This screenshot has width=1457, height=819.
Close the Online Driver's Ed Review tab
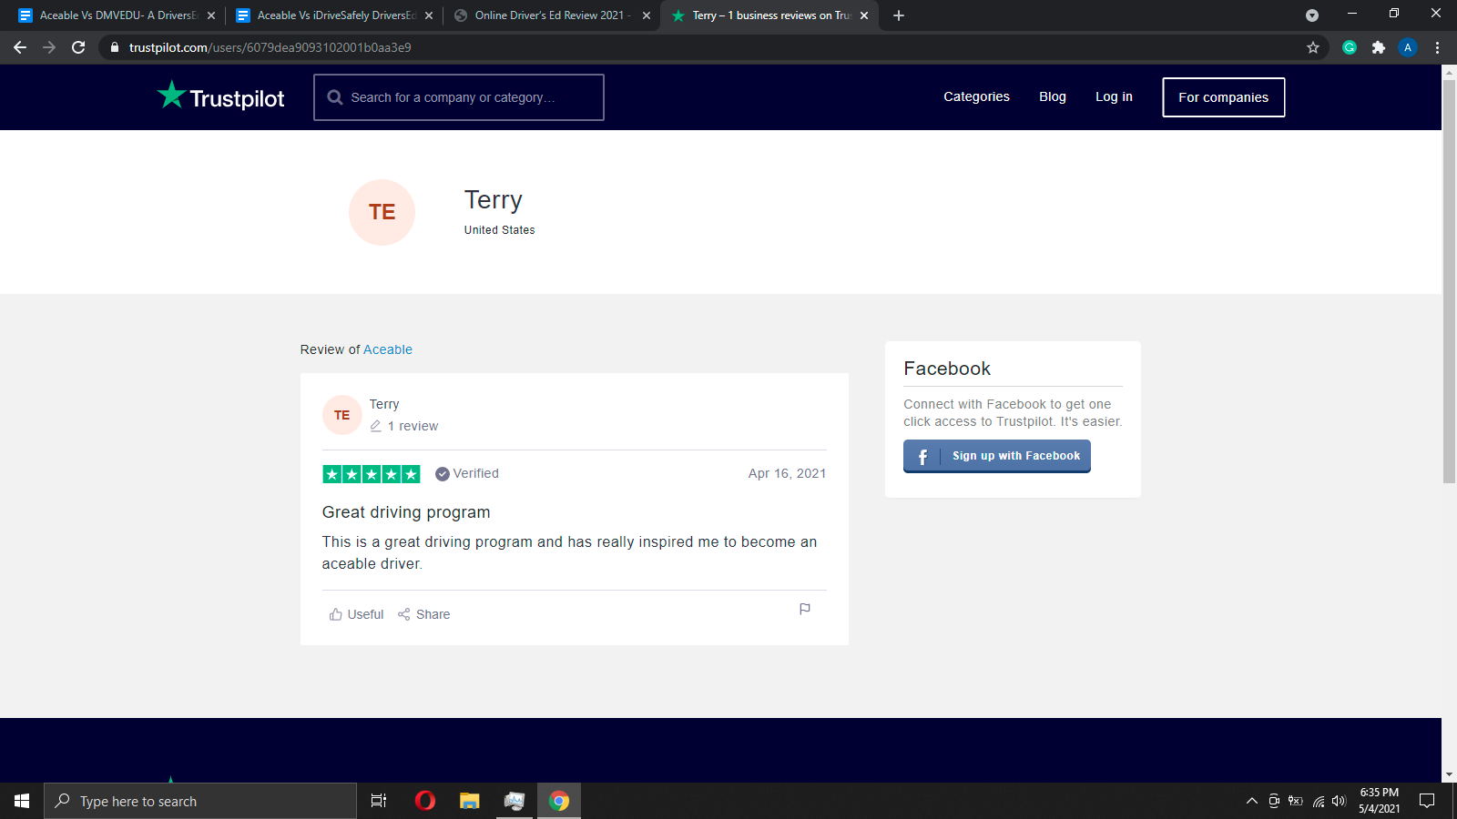[647, 15]
